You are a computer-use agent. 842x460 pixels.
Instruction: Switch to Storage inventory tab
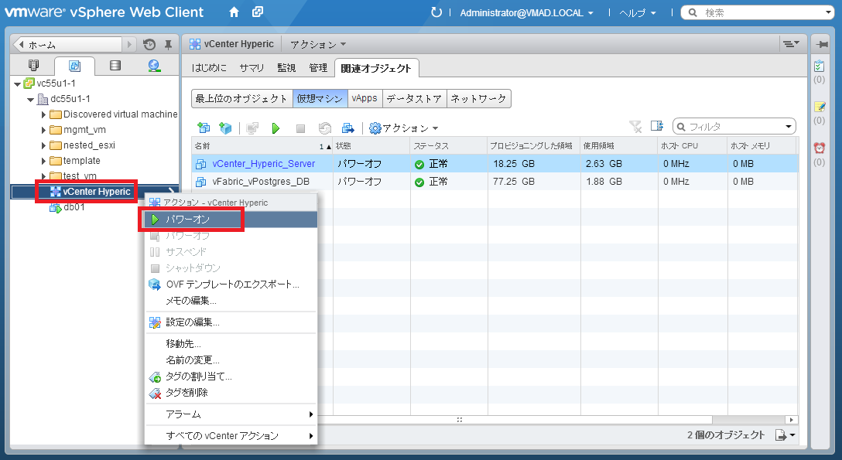[x=115, y=66]
